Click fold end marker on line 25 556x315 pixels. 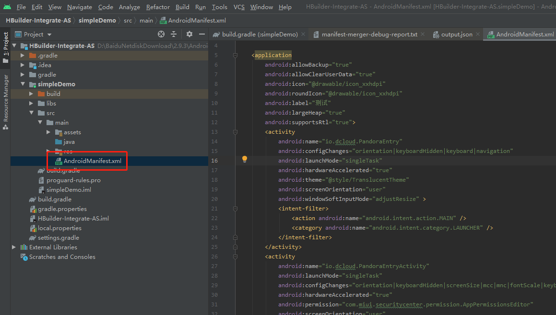[x=235, y=247]
